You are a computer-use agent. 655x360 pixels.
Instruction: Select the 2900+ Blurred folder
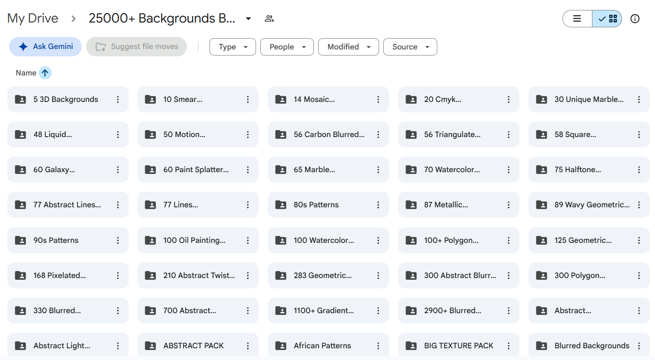459,311
